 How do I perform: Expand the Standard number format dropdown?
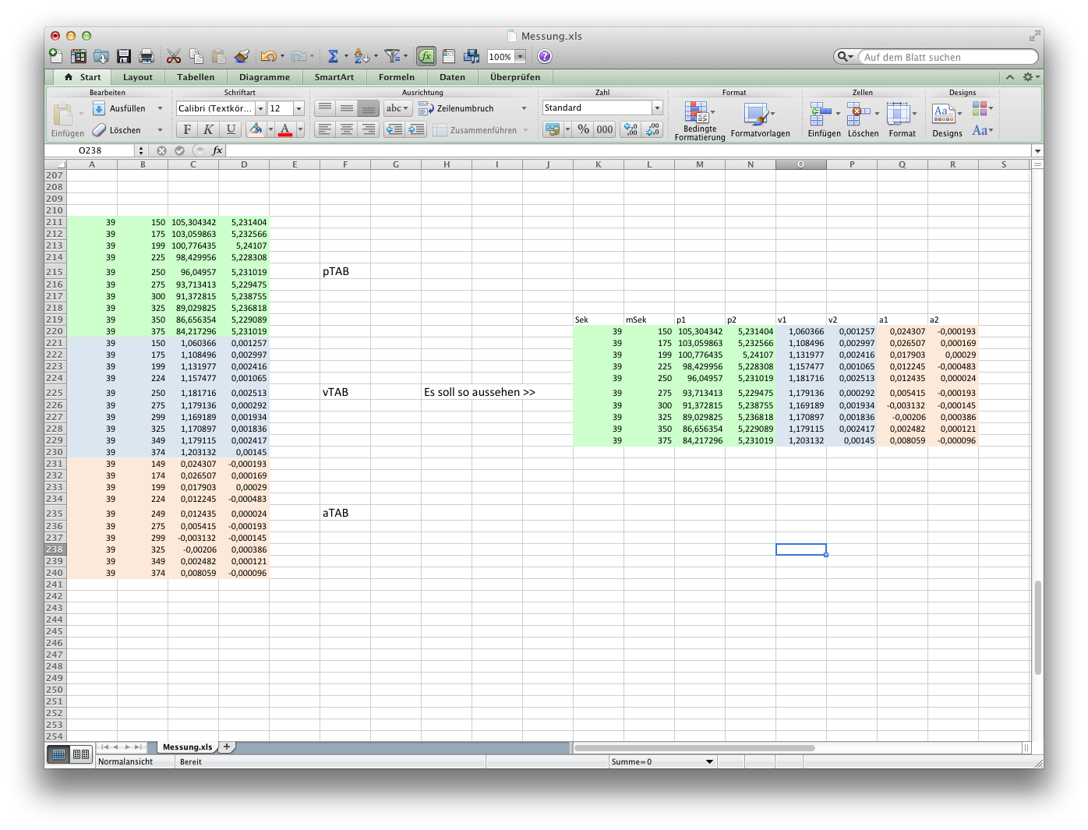[x=657, y=108]
